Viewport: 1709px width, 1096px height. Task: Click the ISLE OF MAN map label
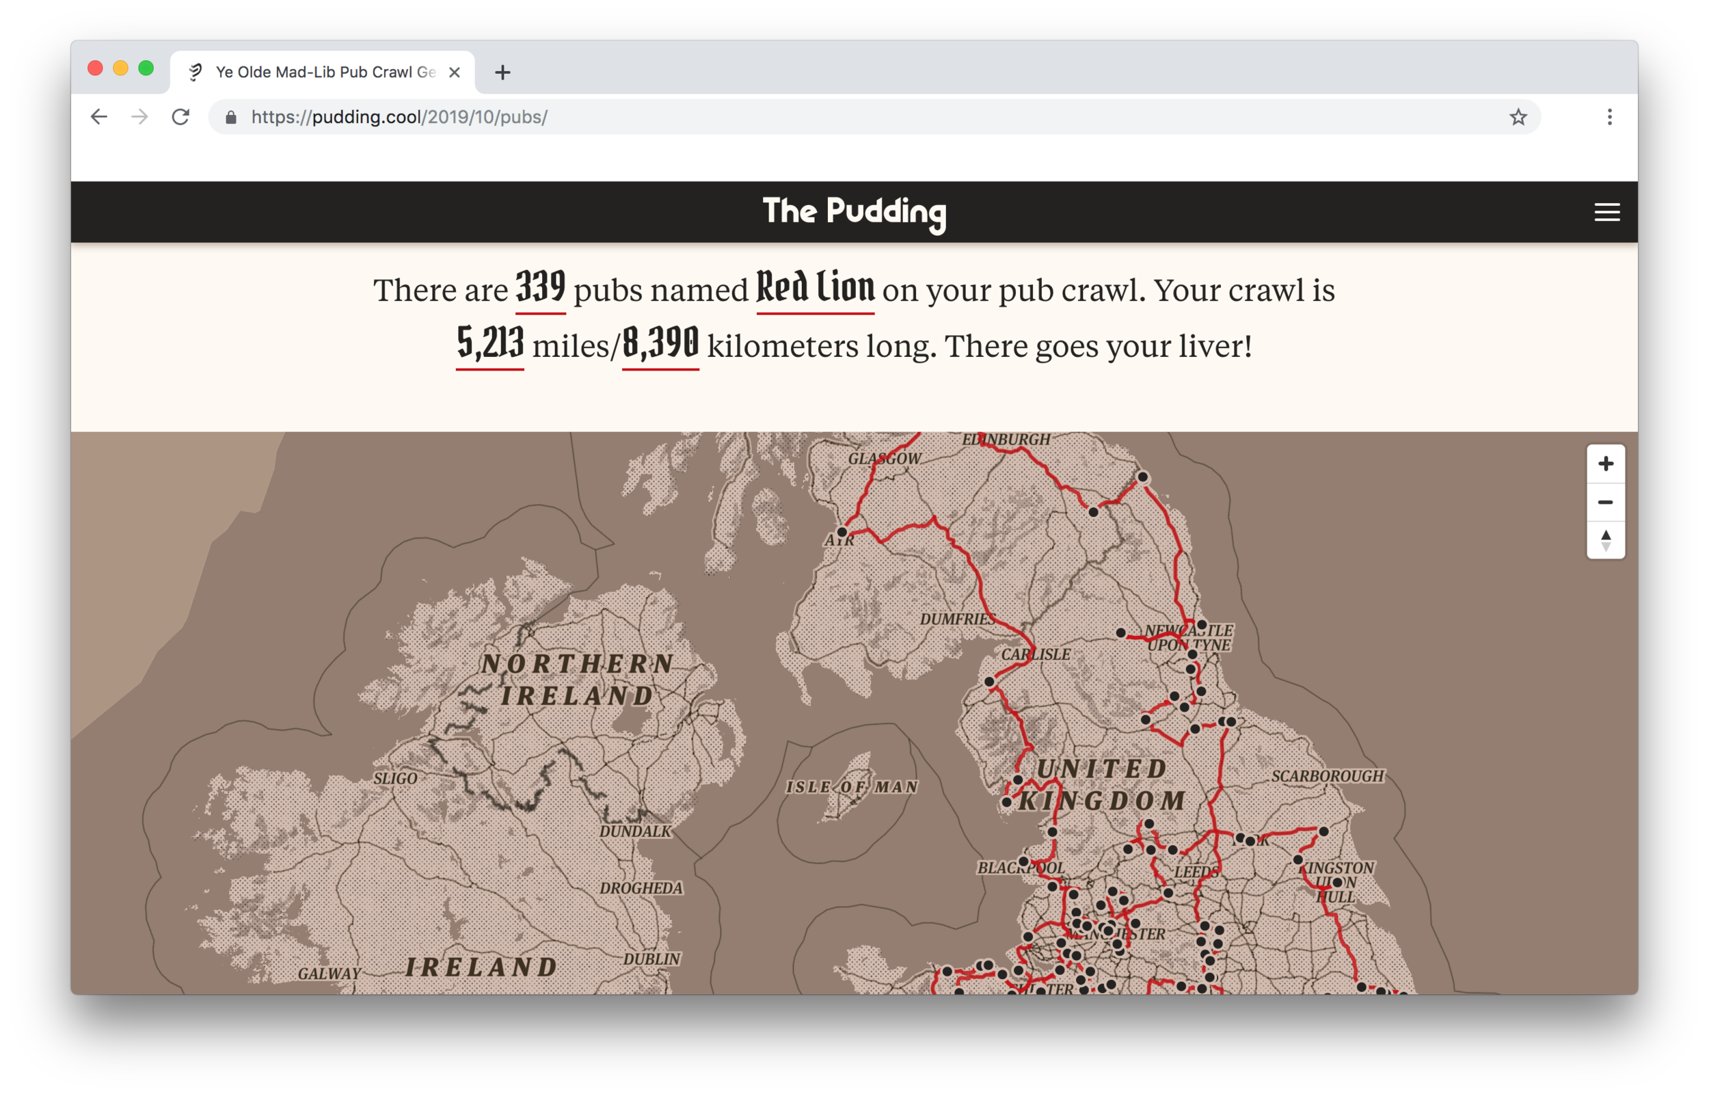tap(852, 786)
